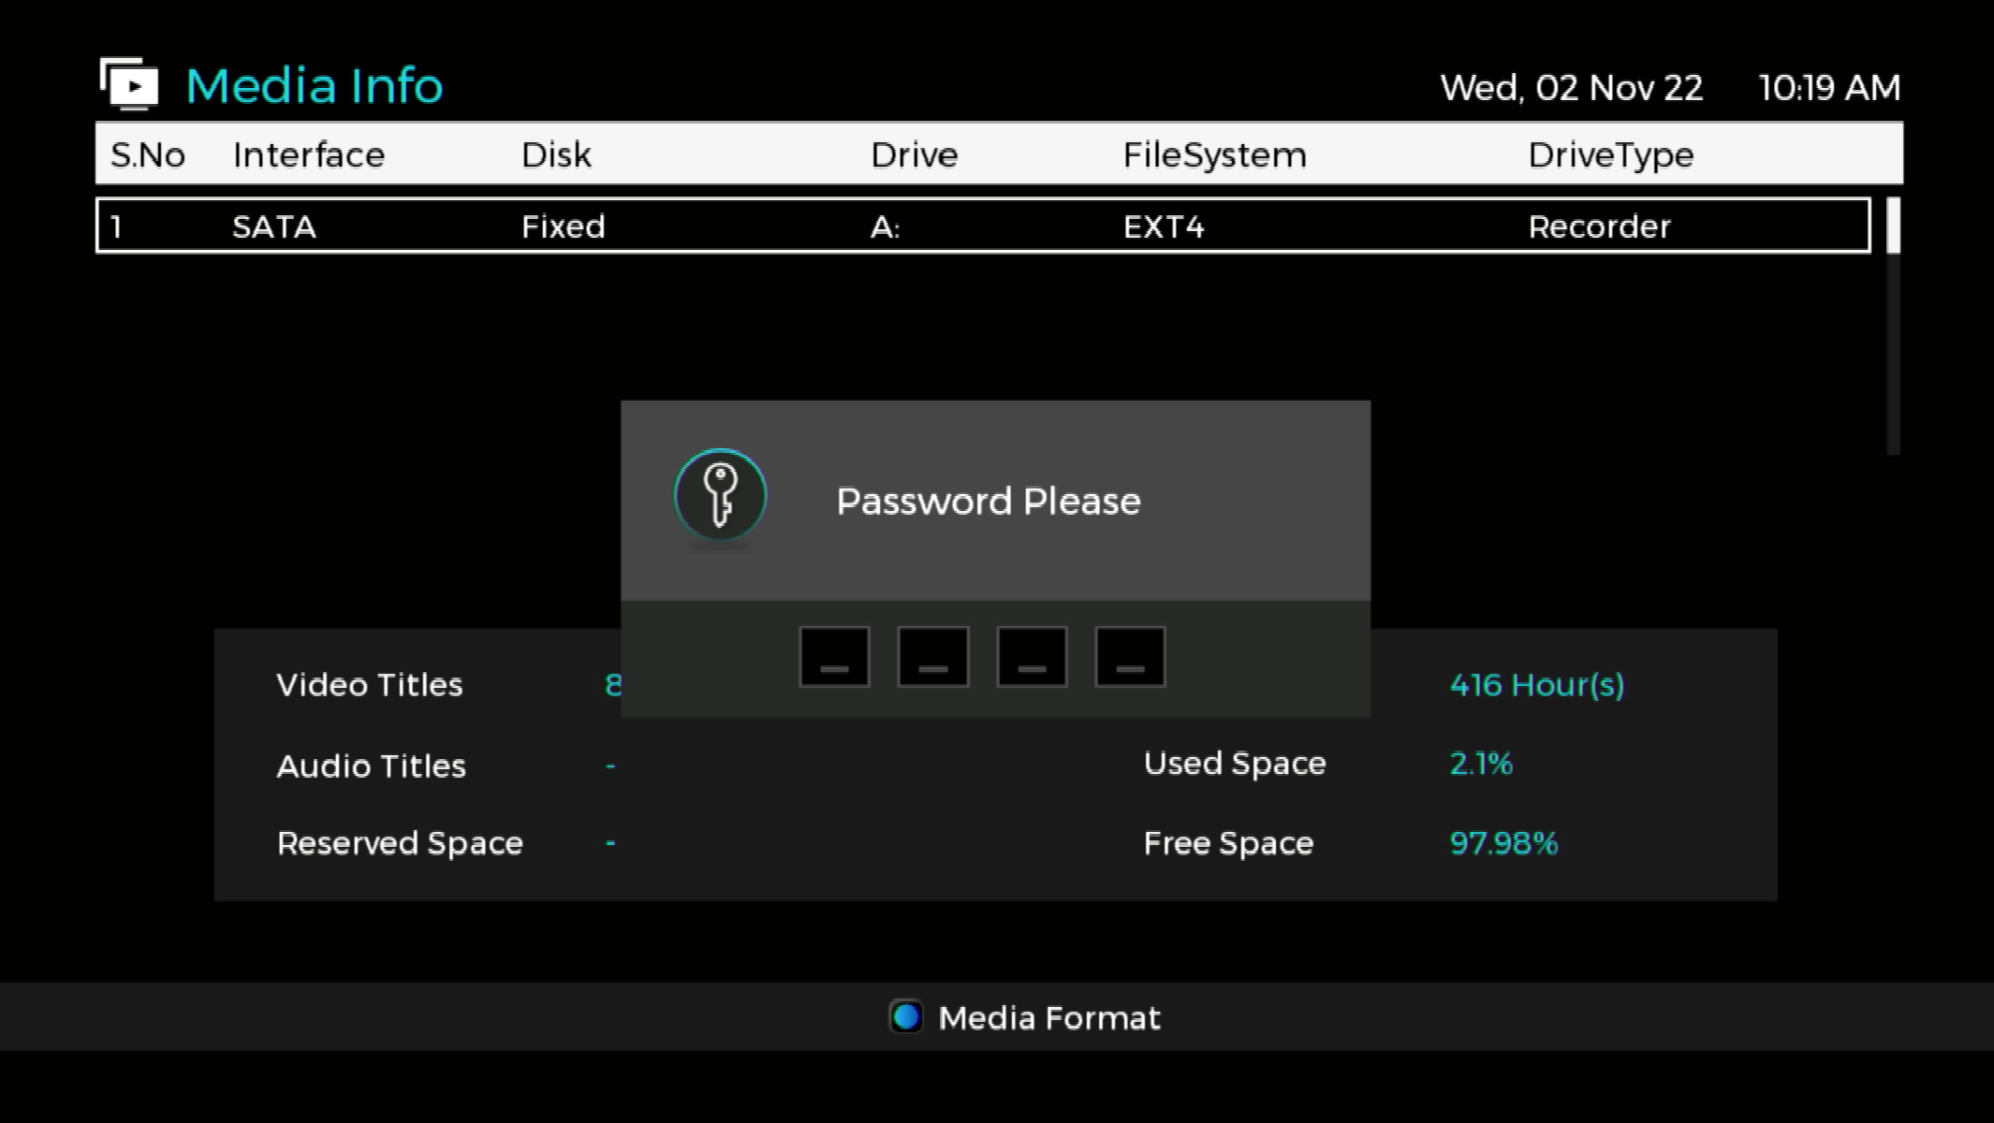Click the first password digit box
The height and width of the screenshot is (1123, 1994).
click(x=833, y=656)
